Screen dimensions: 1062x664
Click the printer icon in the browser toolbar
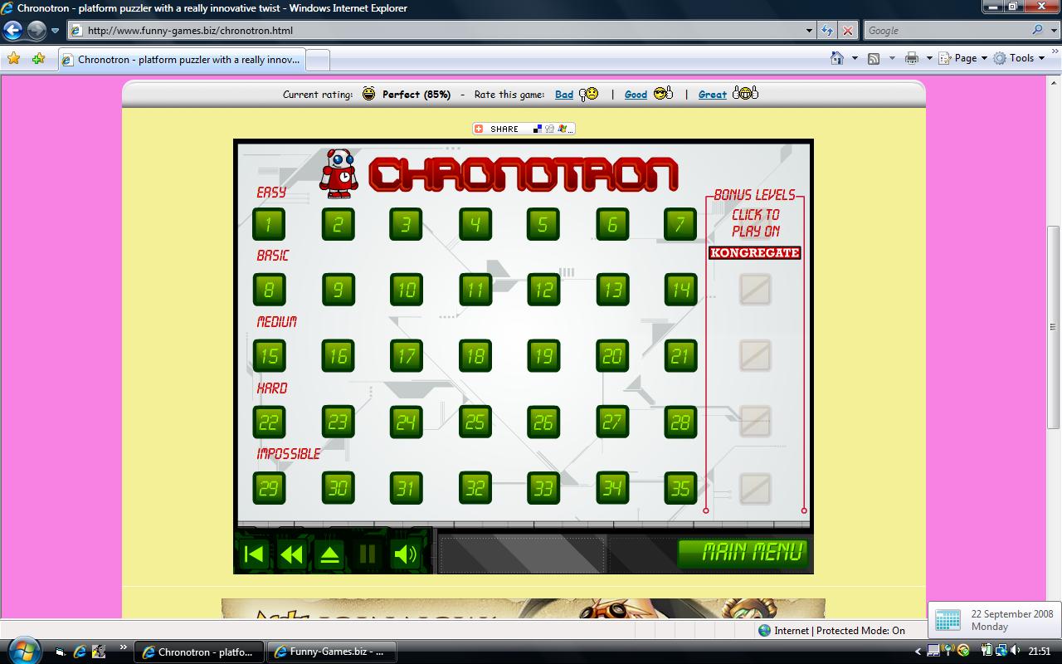pyautogui.click(x=912, y=57)
